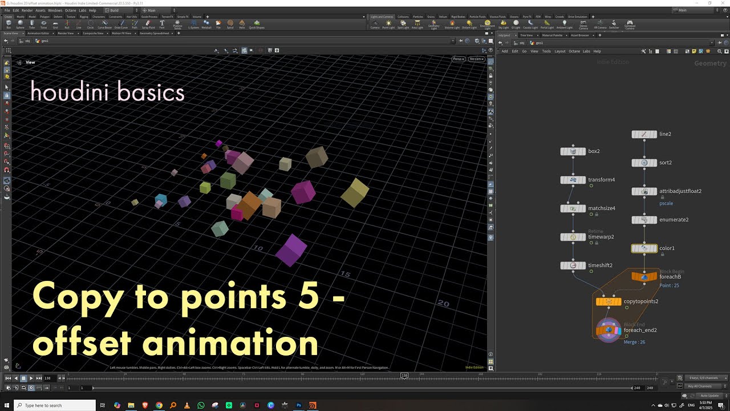The height and width of the screenshot is (411, 730).
Task: Add a new shelf tab after Volume
Action: (x=206, y=17)
